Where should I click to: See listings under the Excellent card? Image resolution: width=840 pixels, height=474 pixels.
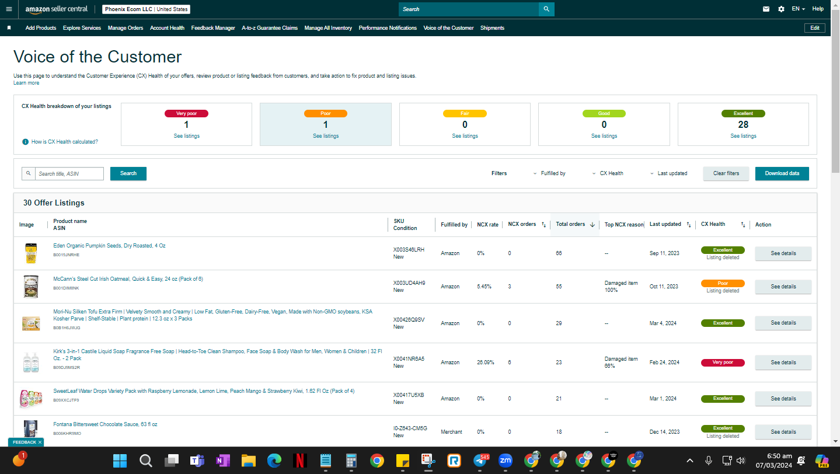743,136
